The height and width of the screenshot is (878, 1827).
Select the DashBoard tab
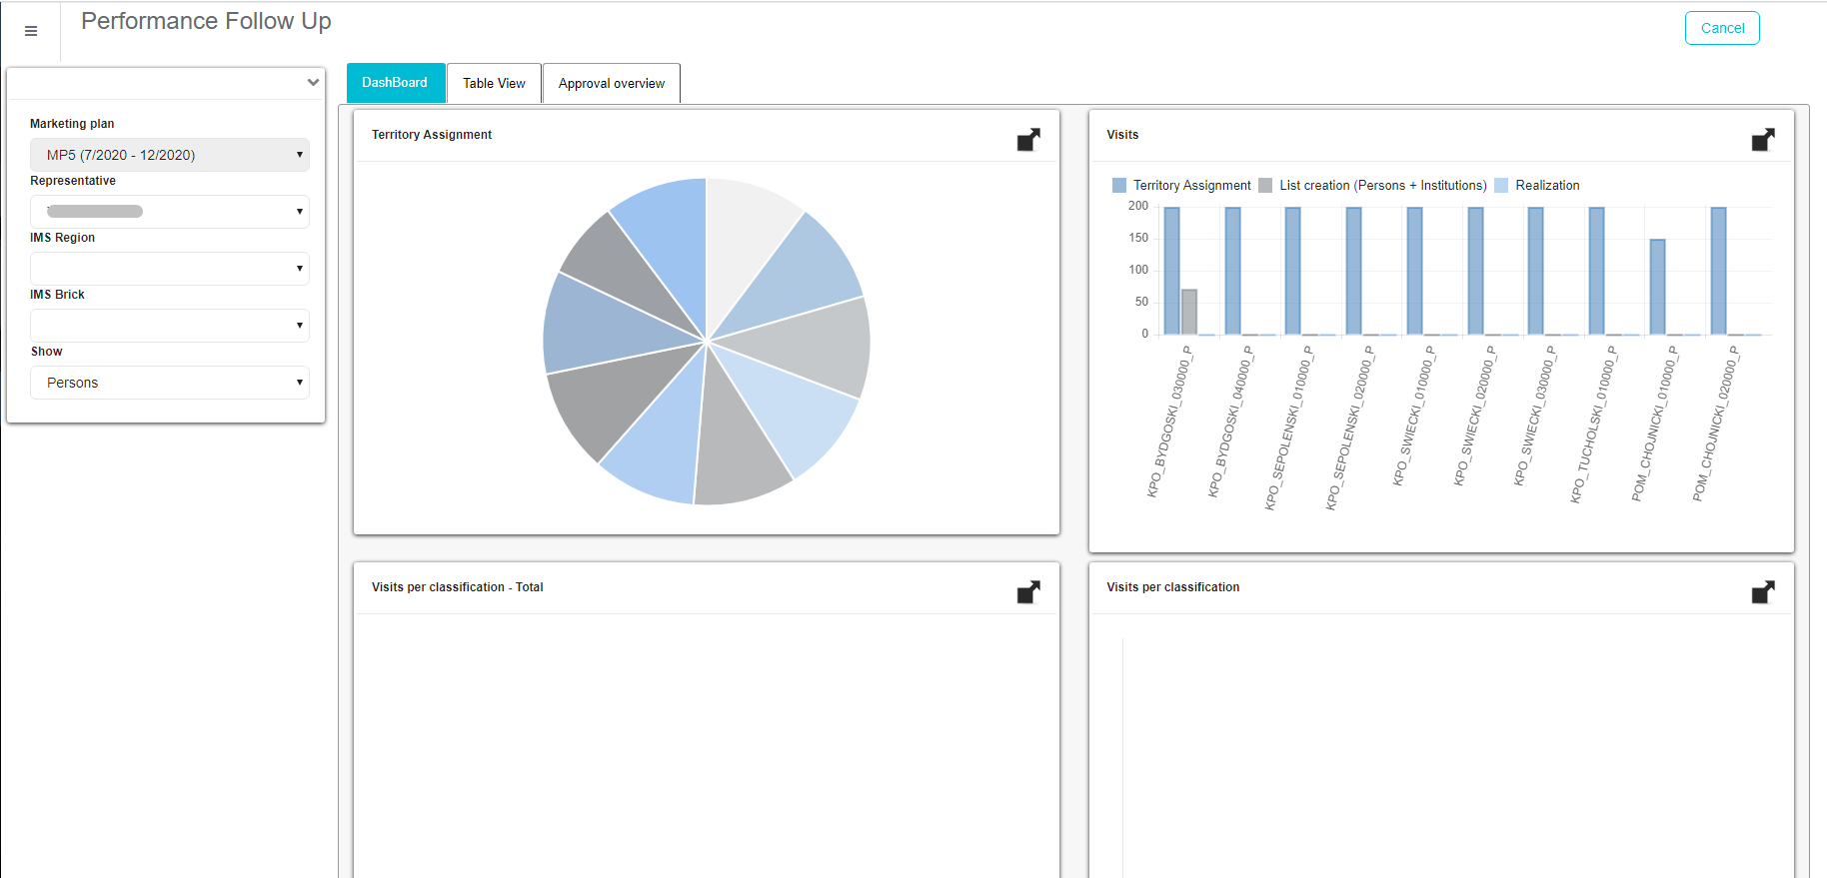coord(395,83)
